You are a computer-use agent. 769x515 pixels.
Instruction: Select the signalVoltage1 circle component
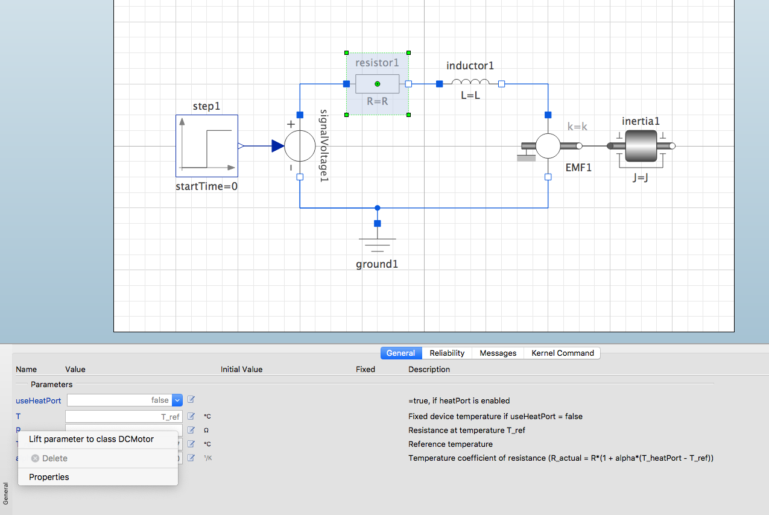pyautogui.click(x=300, y=146)
